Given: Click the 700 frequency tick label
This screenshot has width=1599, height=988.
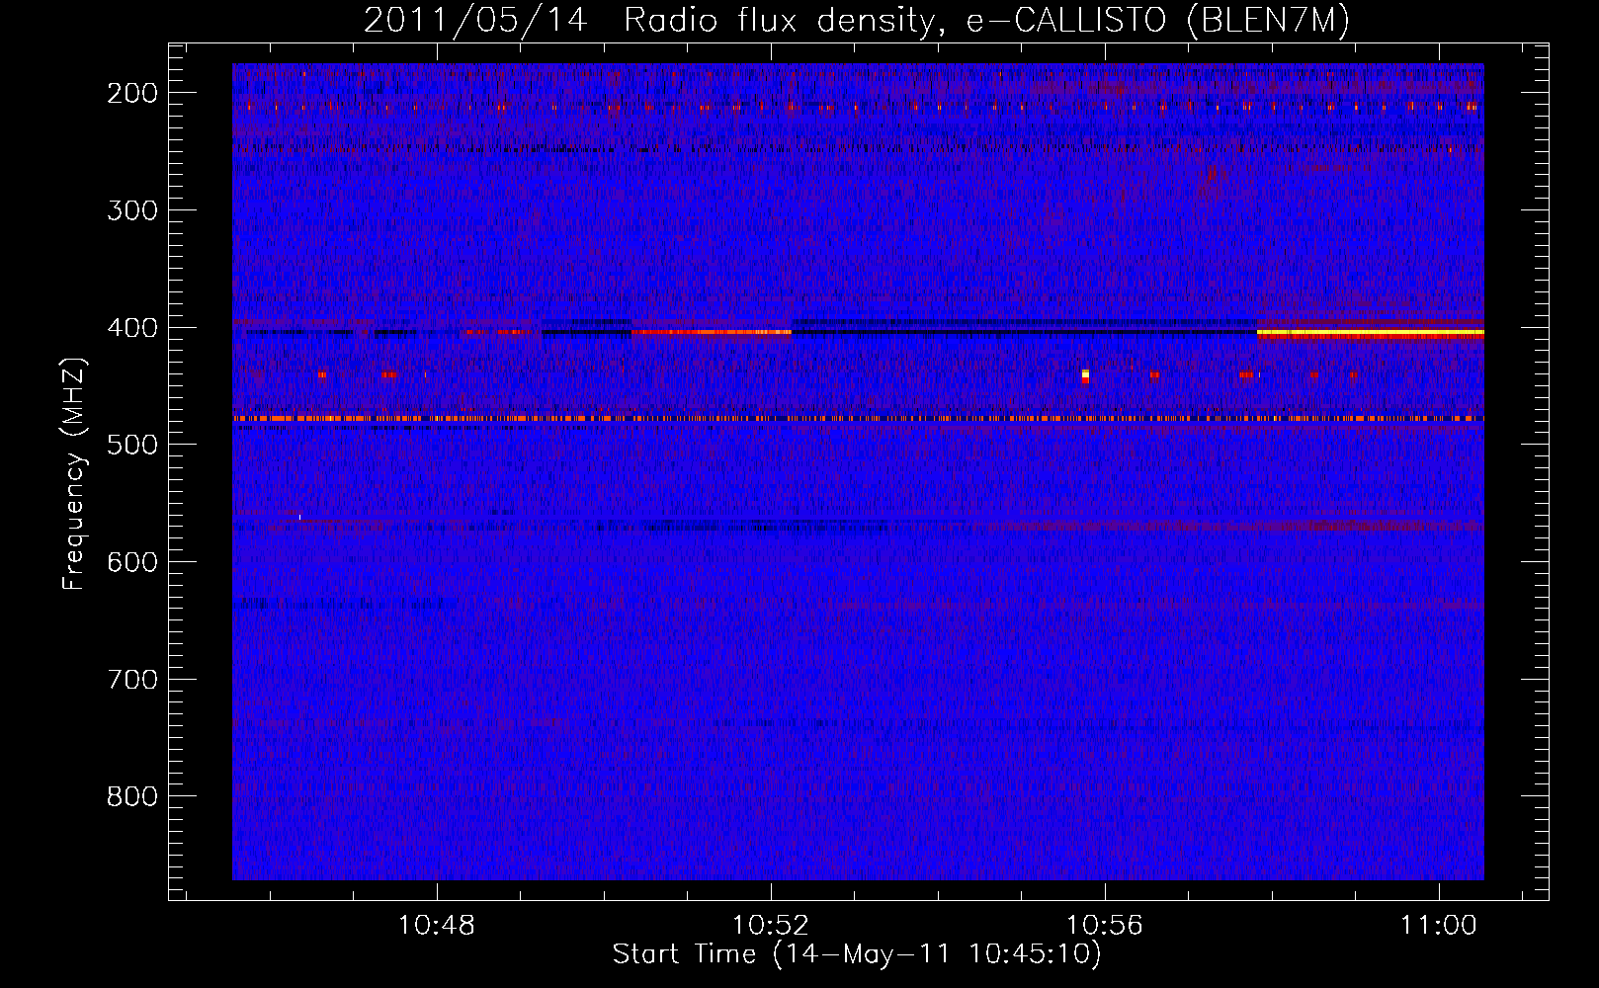Looking at the screenshot, I should coord(131,679).
